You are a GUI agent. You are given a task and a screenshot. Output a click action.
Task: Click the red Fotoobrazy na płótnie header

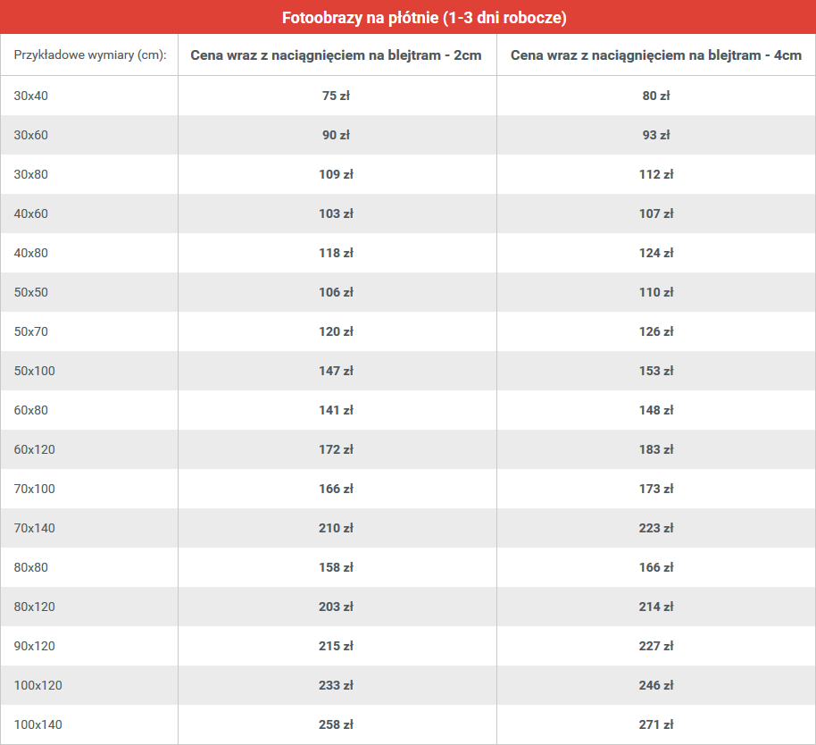point(408,17)
